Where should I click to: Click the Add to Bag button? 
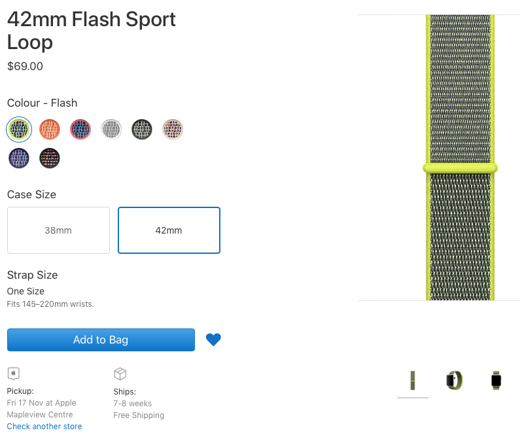101,340
